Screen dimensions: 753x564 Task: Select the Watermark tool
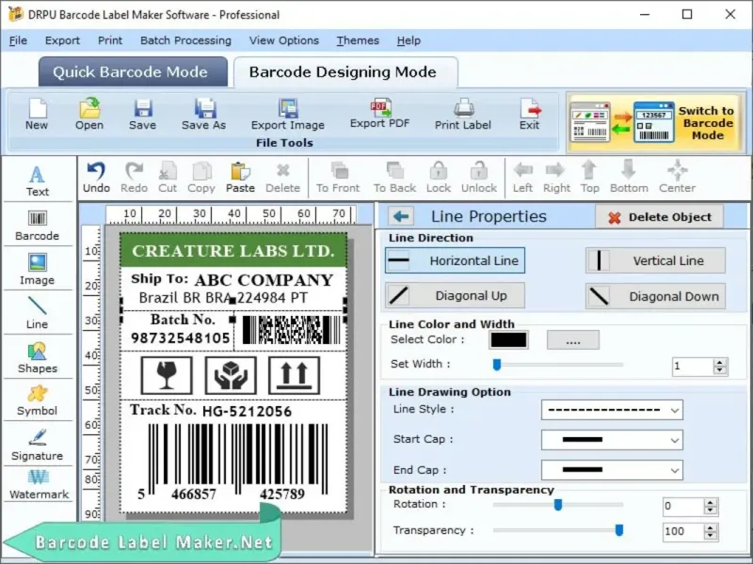[39, 485]
